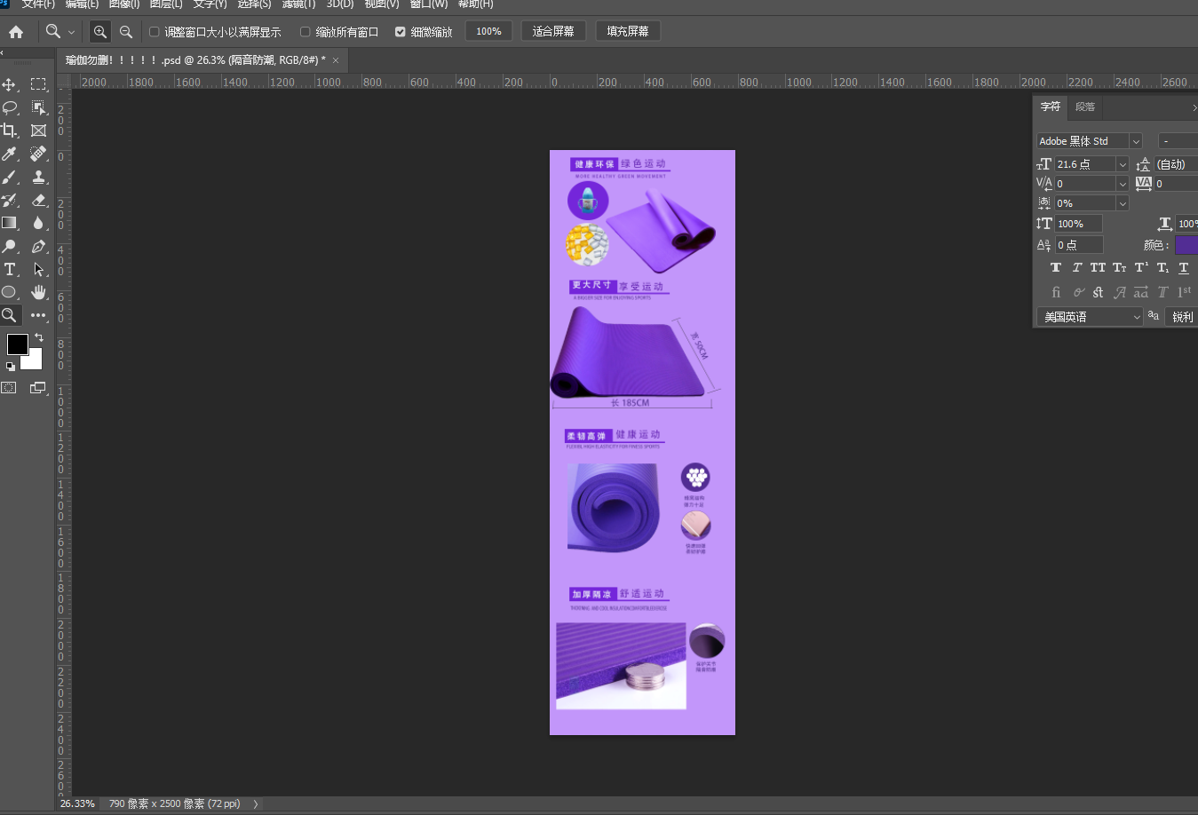The width and height of the screenshot is (1198, 815).
Task: Uncheck the 细微缩放 checkbox
Action: pos(401,32)
